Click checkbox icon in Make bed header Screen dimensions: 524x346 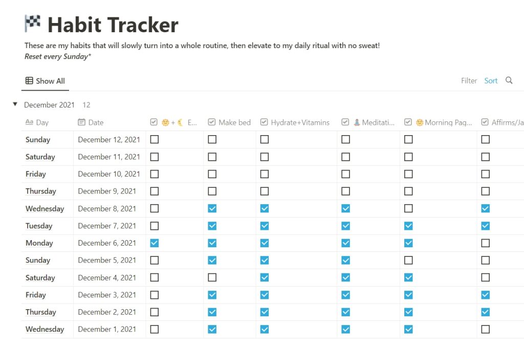coord(211,122)
